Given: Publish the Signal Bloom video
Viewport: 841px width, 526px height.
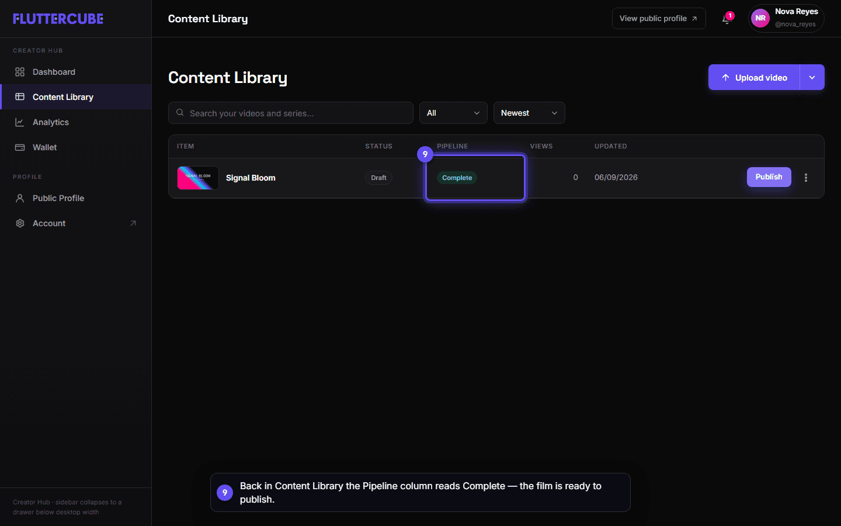Looking at the screenshot, I should click(x=769, y=177).
